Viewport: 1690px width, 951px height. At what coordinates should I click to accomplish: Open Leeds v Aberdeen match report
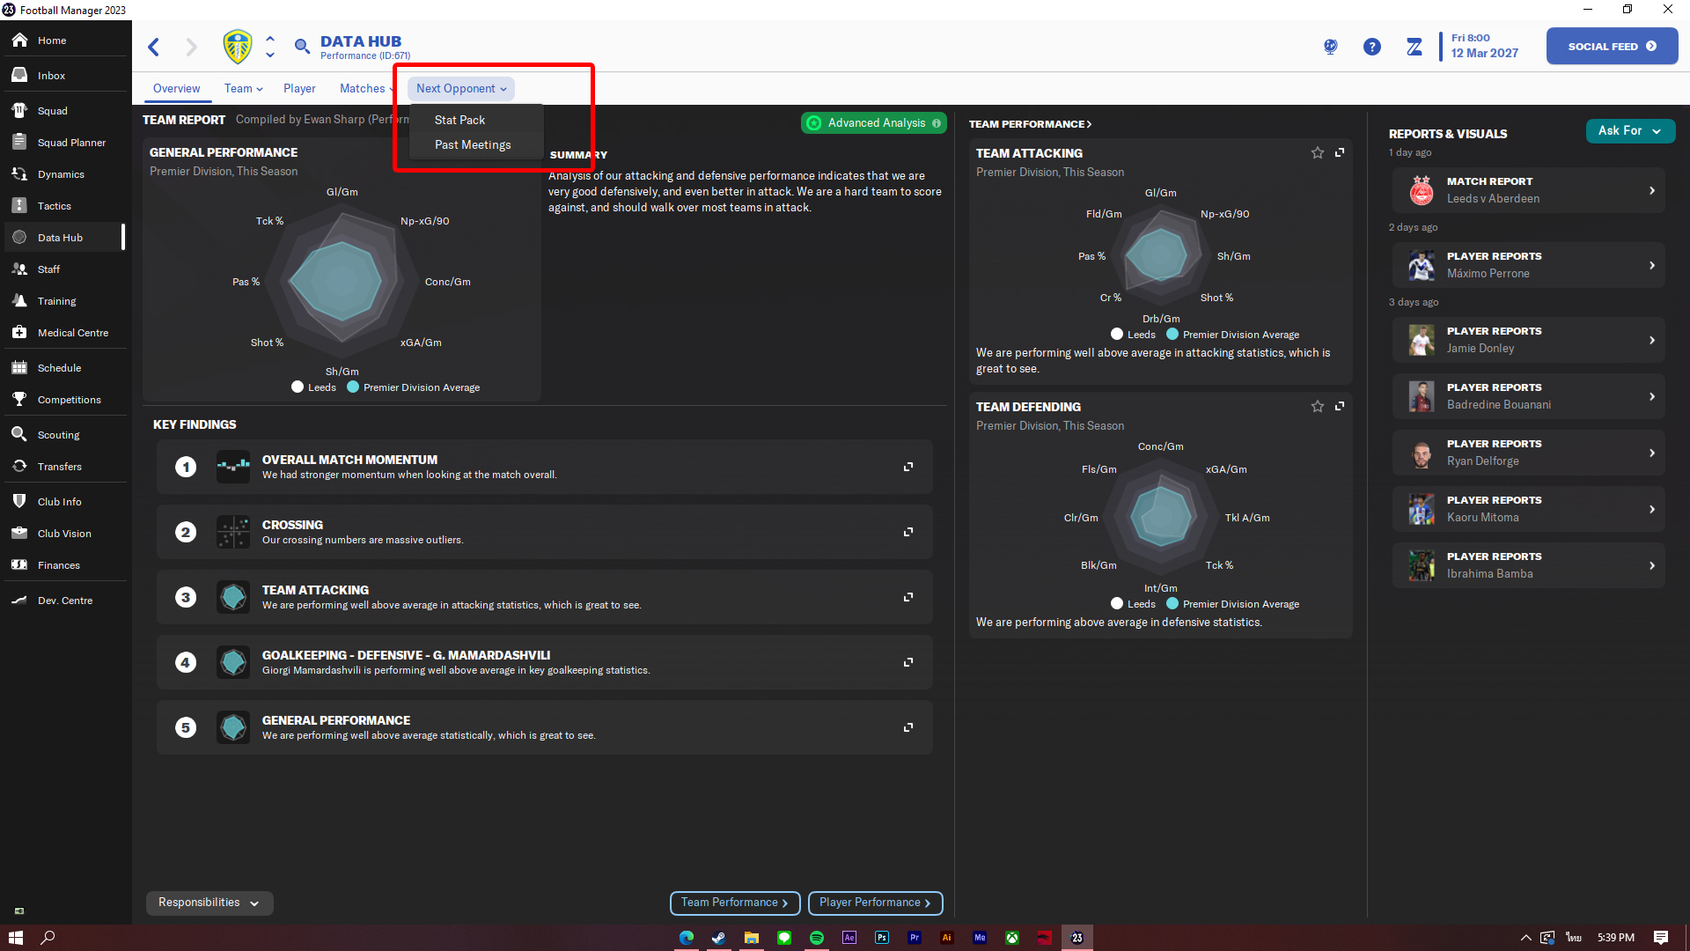point(1528,190)
